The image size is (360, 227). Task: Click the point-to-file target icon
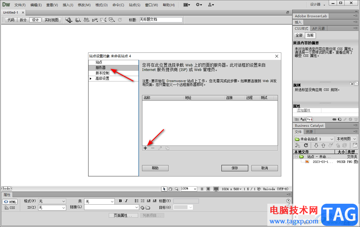(143, 208)
